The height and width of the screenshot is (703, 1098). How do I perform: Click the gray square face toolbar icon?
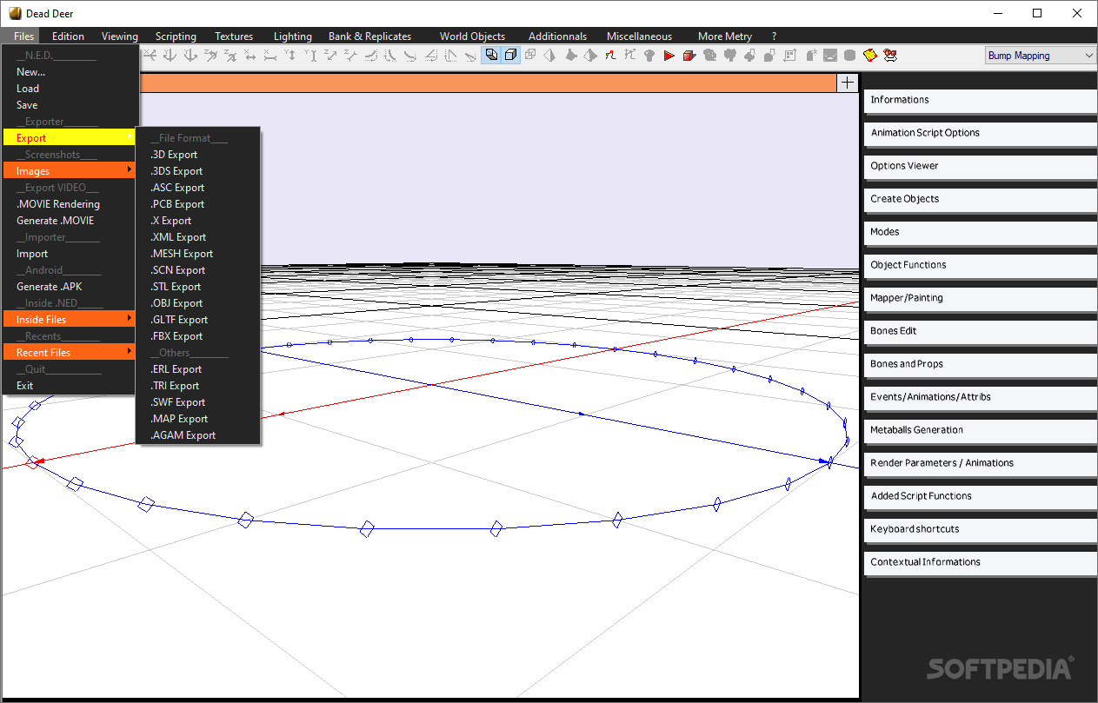tap(830, 55)
